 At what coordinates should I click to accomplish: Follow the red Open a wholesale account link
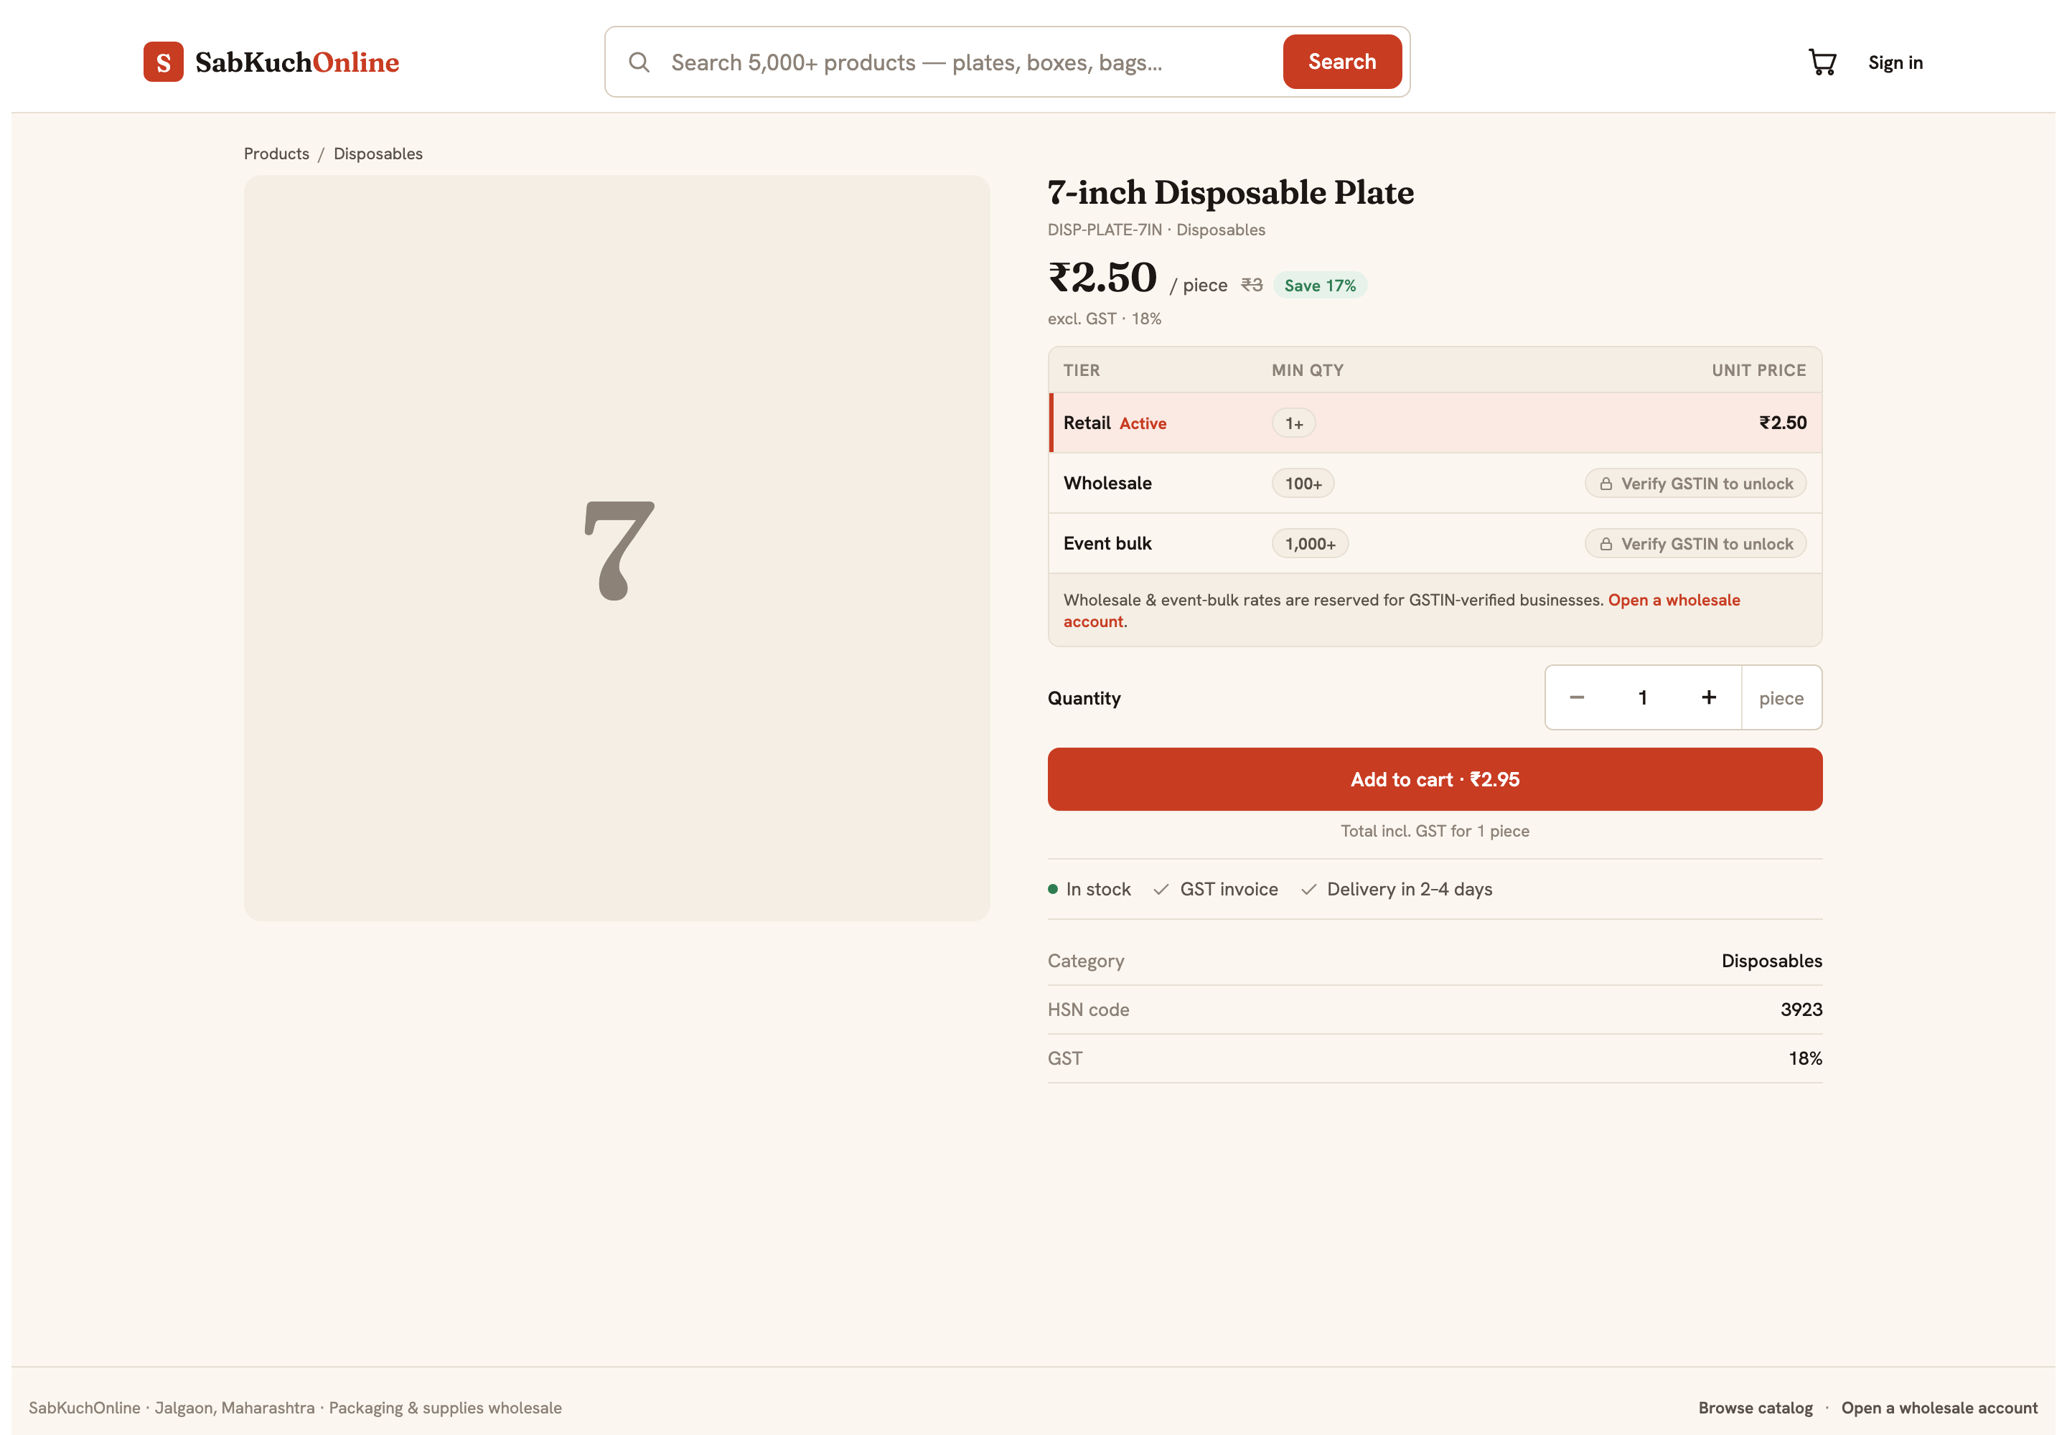1402,611
